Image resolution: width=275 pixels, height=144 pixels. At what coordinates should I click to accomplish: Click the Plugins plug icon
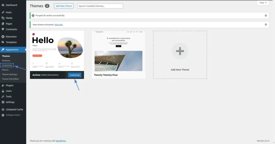click(x=3, y=85)
